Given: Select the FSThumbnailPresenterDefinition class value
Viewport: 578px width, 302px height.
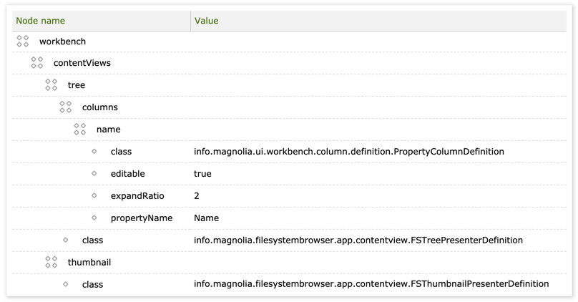Looking at the screenshot, I should pos(371,285).
